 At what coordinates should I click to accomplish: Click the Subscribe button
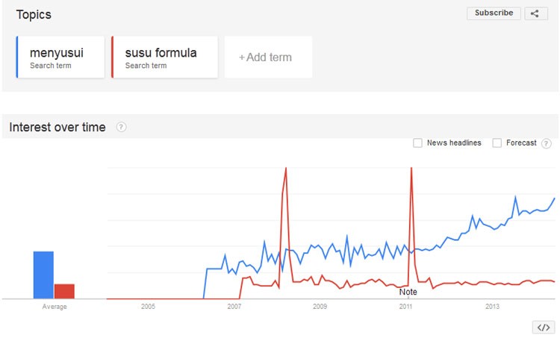coord(494,13)
